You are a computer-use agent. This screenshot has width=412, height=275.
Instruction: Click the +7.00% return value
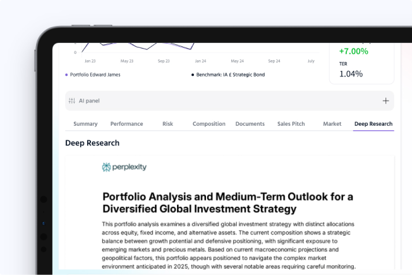pos(353,51)
